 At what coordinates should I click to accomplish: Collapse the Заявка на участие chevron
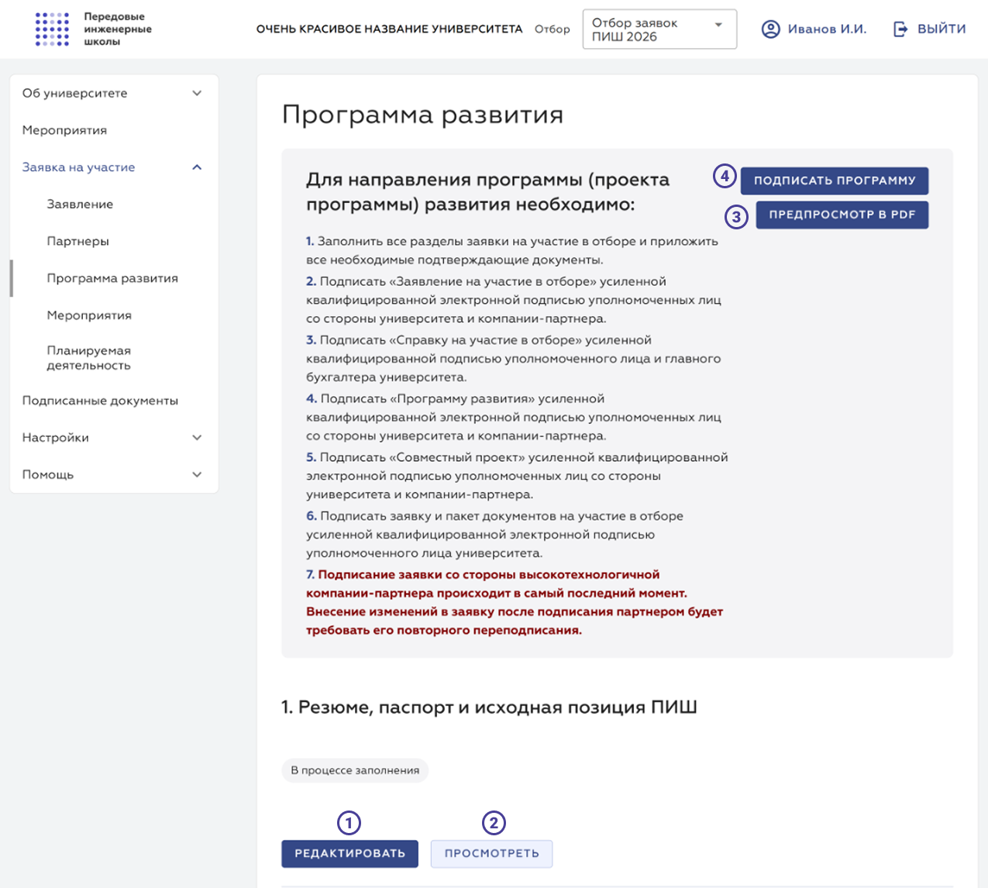[197, 167]
